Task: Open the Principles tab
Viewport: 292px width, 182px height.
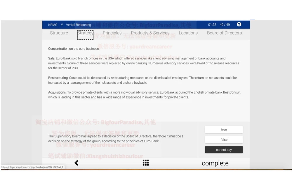Action: pos(112,33)
